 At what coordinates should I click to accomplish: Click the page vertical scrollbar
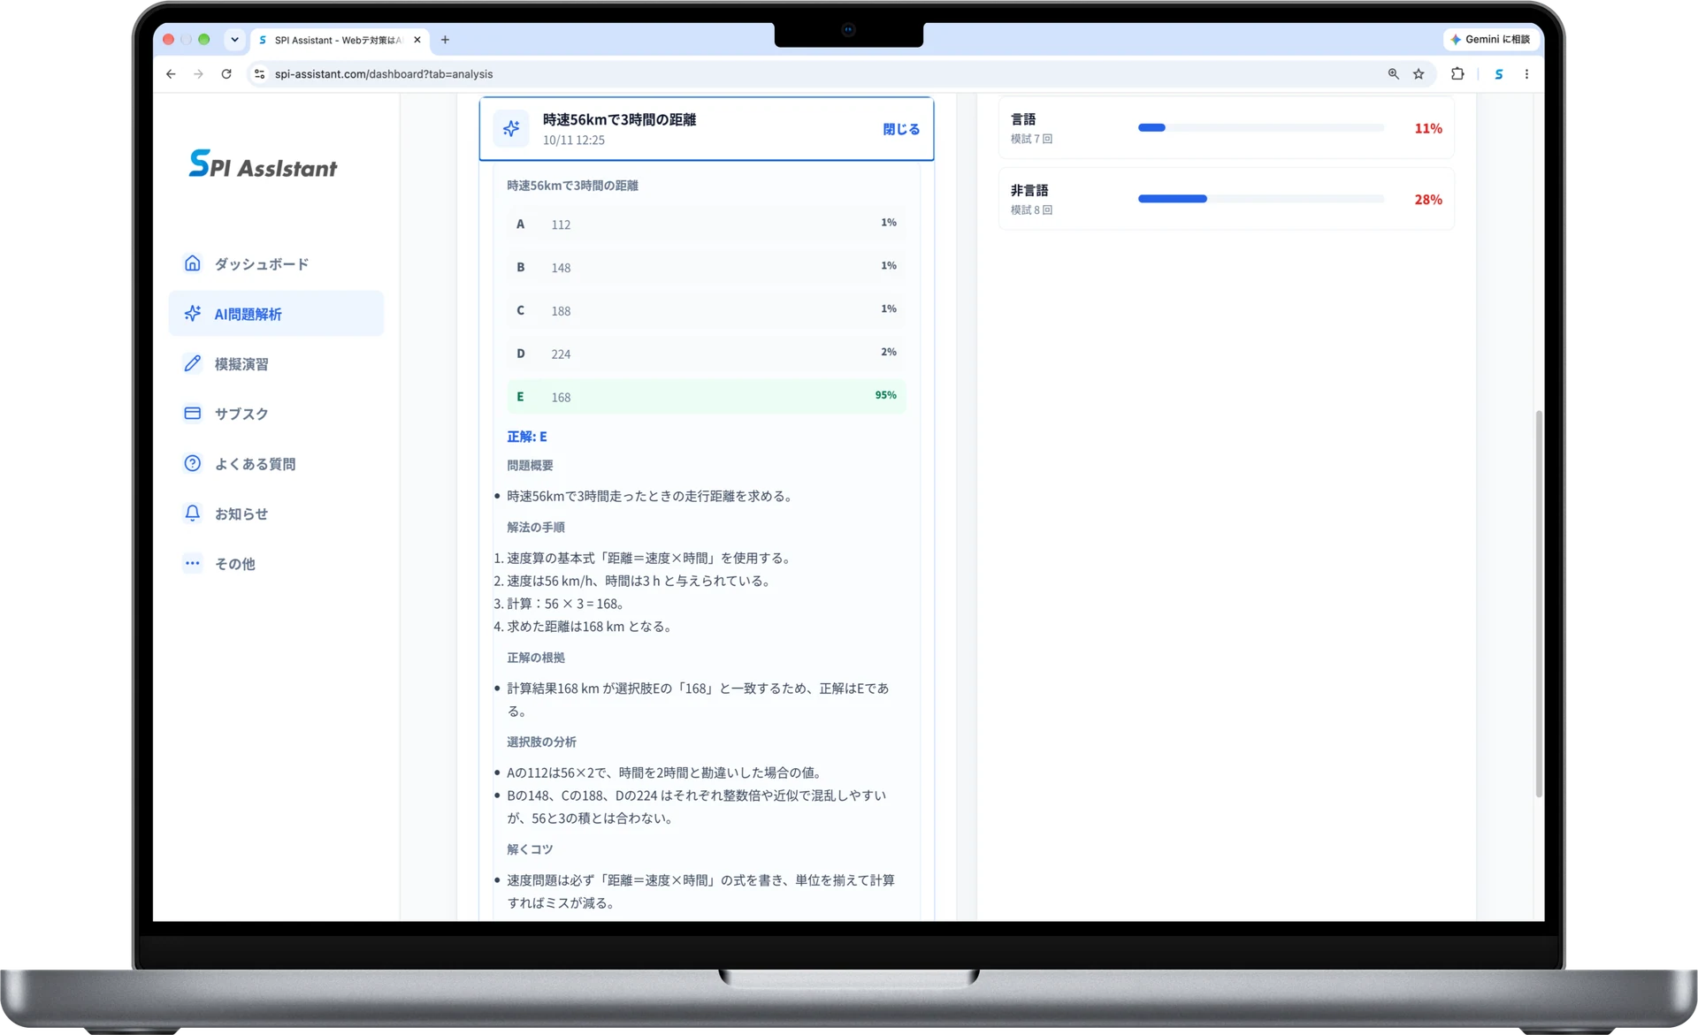tap(1539, 604)
